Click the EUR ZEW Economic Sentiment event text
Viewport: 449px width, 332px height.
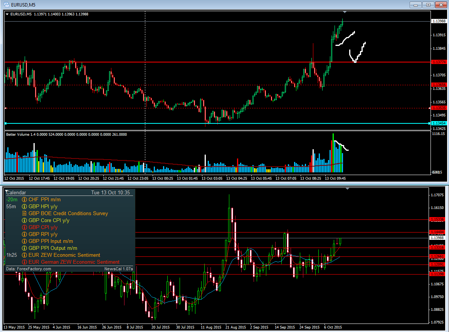coord(64,255)
